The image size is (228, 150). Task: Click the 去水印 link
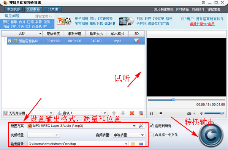(110, 24)
